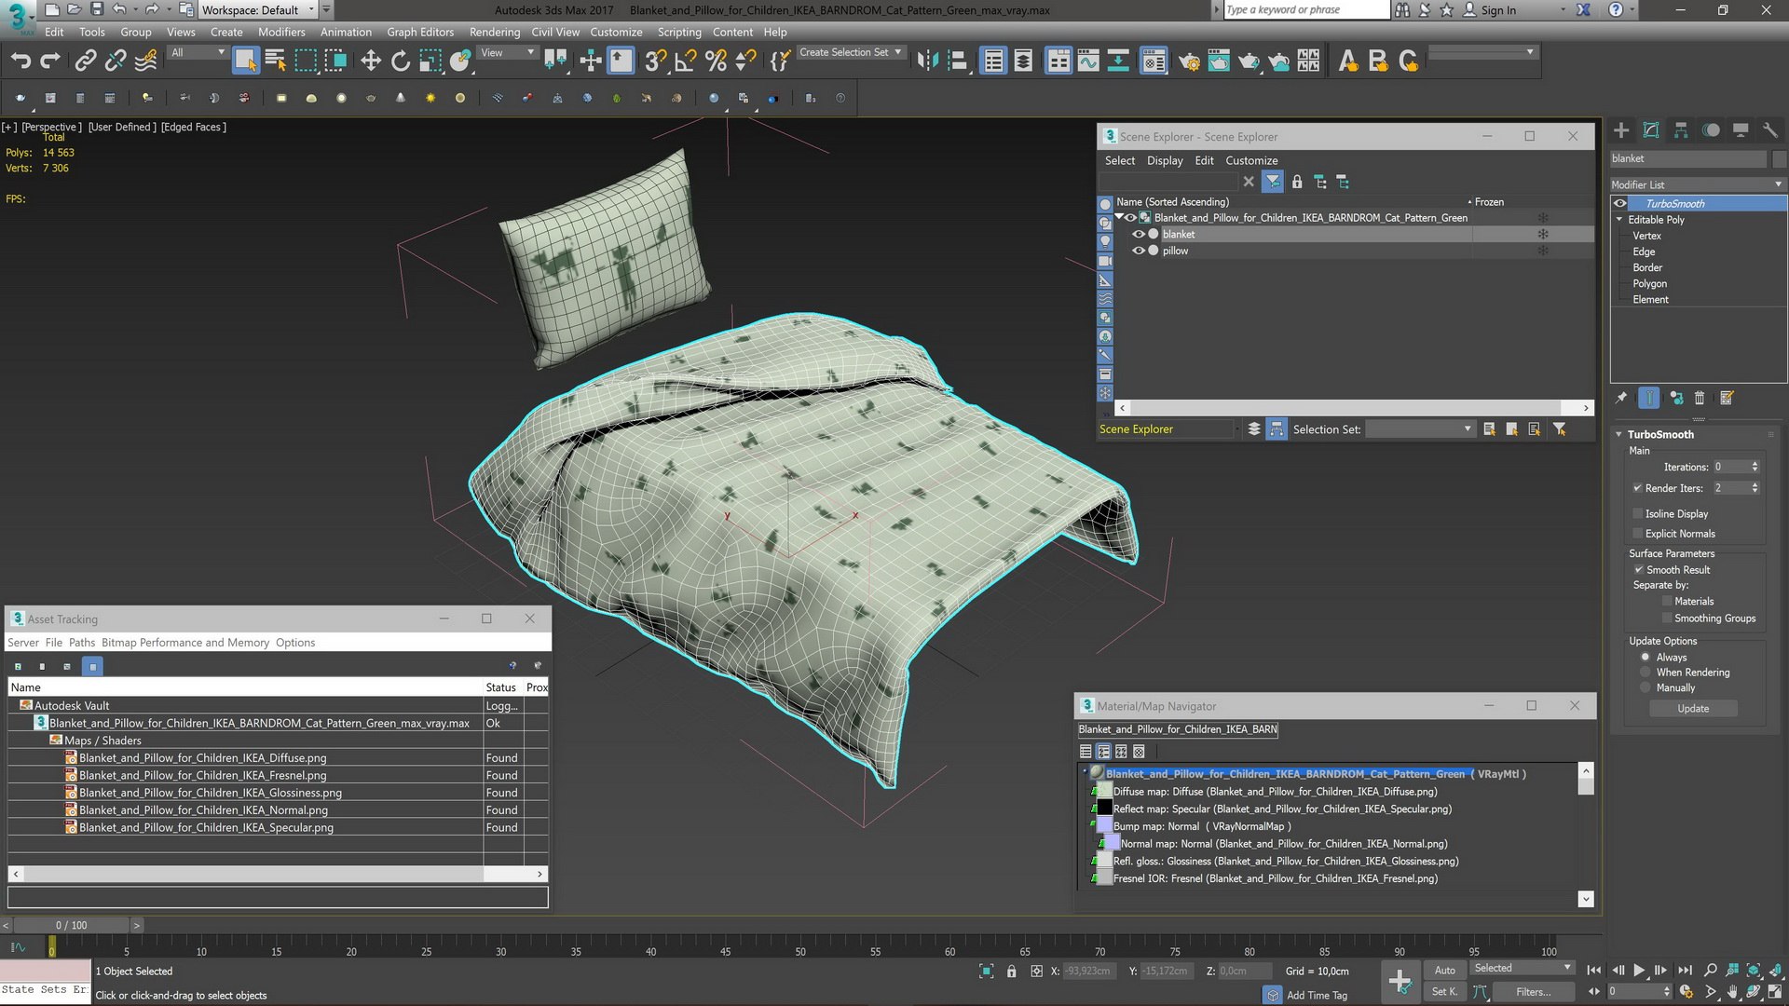Enable the Isoline Display checkbox

(x=1637, y=514)
